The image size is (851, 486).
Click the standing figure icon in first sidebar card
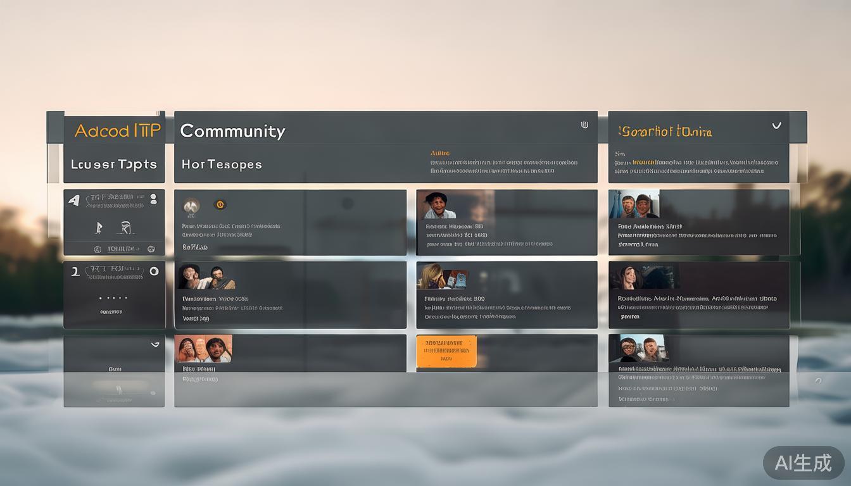pos(99,228)
